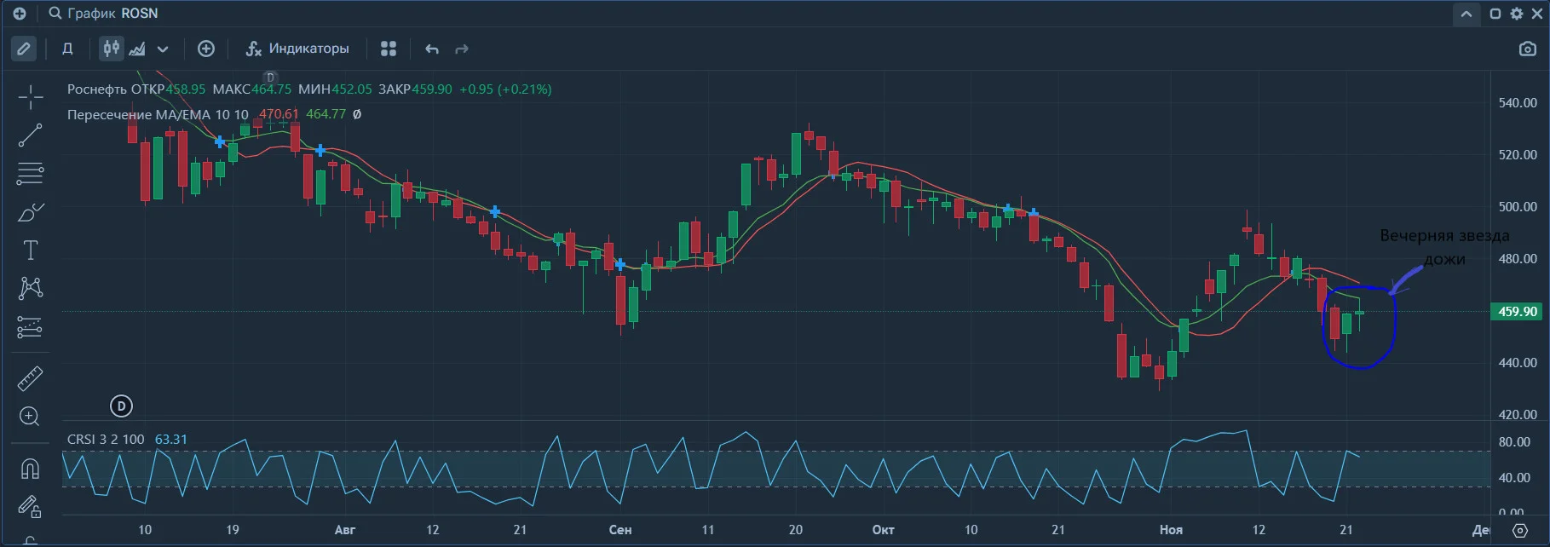This screenshot has height=547, width=1550.
Task: Take a chart snapshot with camera icon
Action: [x=1528, y=49]
